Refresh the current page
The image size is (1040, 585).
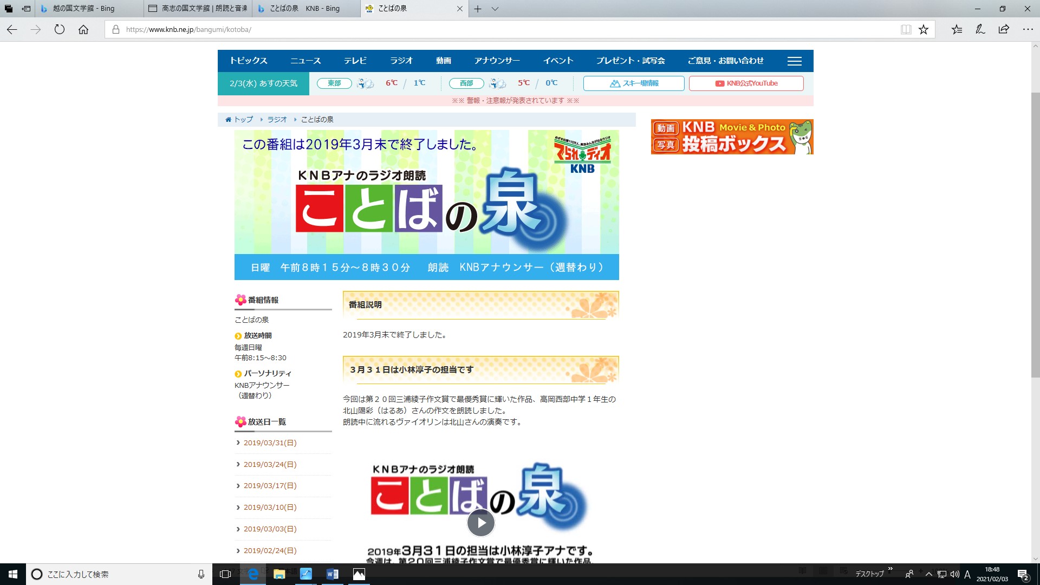pyautogui.click(x=60, y=30)
